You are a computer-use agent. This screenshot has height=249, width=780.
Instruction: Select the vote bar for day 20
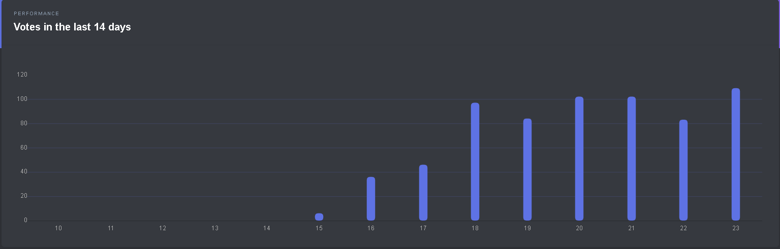pos(579,159)
